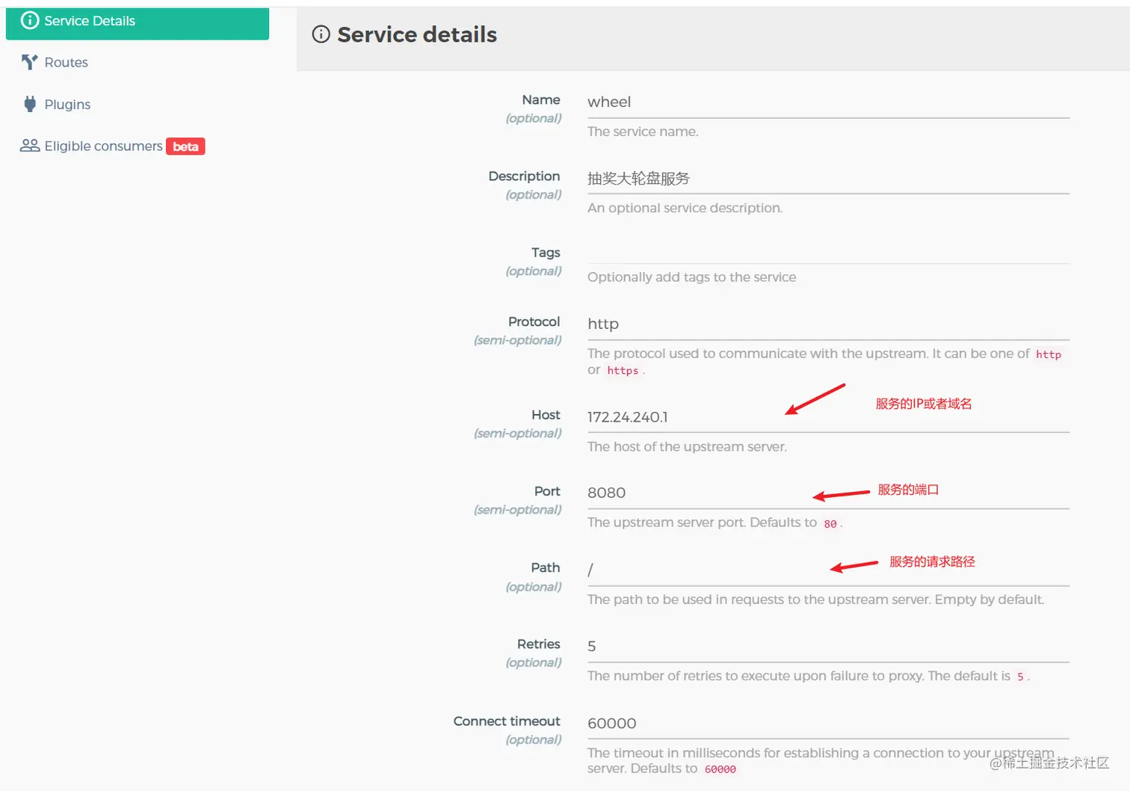
Task: Click the 'The service name.' help text
Action: [643, 132]
